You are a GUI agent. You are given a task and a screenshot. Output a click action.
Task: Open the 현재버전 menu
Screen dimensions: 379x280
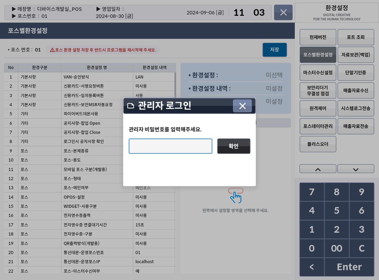point(318,37)
